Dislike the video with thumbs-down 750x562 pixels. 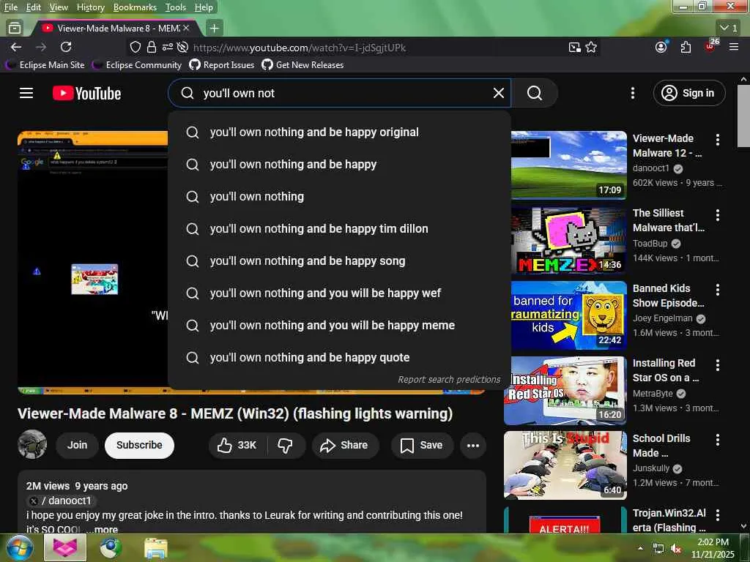pos(286,446)
